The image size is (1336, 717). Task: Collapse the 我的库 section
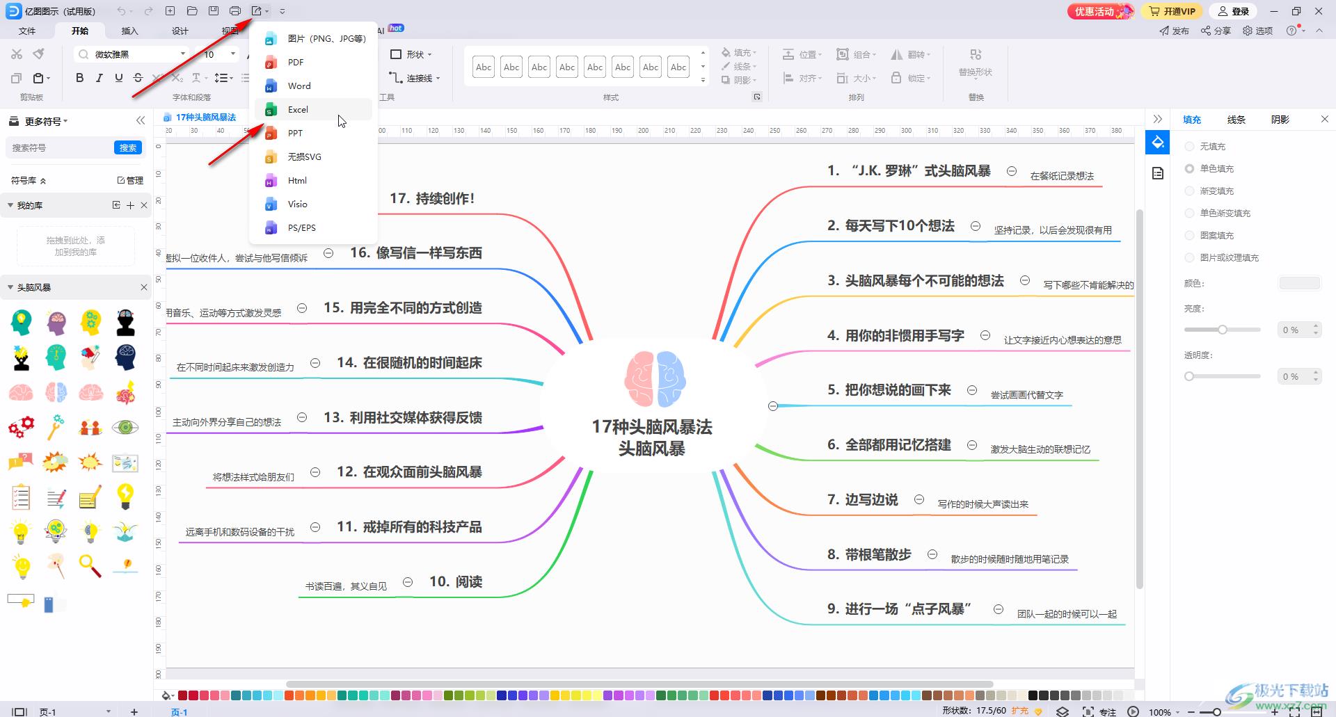[x=10, y=205]
